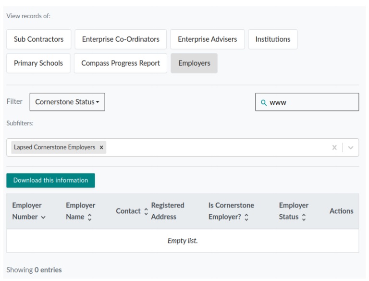The width and height of the screenshot is (369, 281).
Task: View Enterprise Advisers records
Action: 208,39
